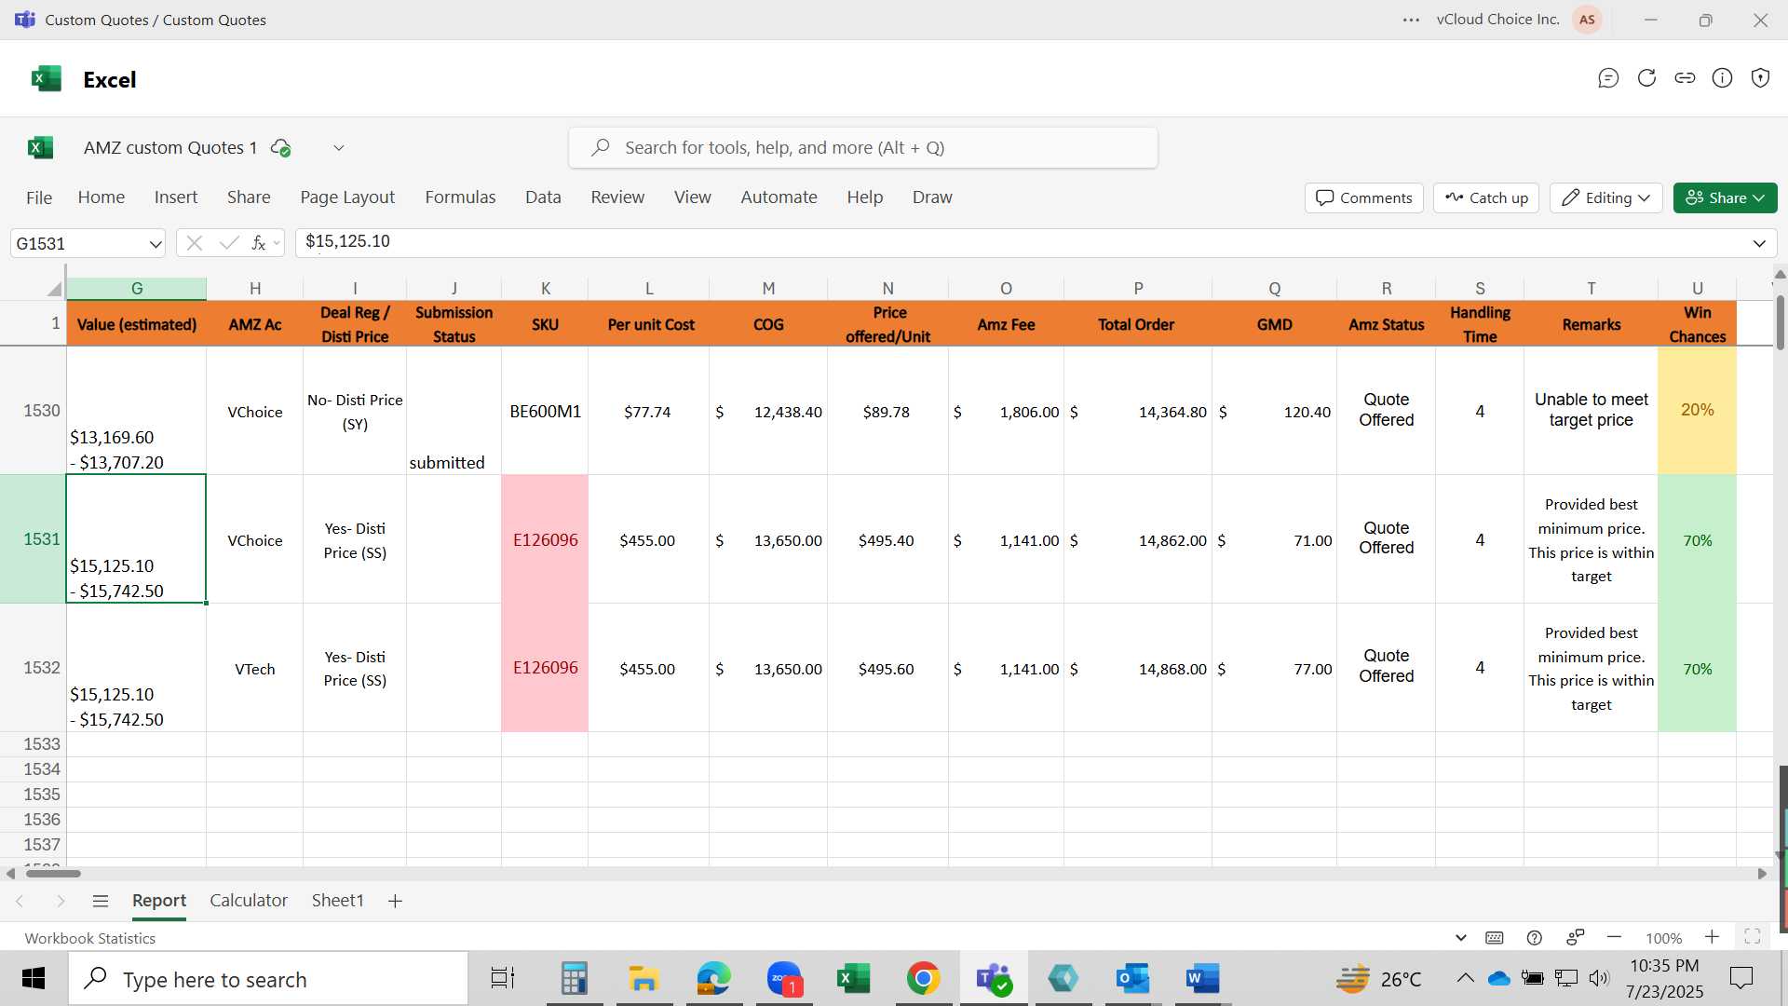Open the Share dropdown button
The image size is (1788, 1006).
pos(1725,197)
